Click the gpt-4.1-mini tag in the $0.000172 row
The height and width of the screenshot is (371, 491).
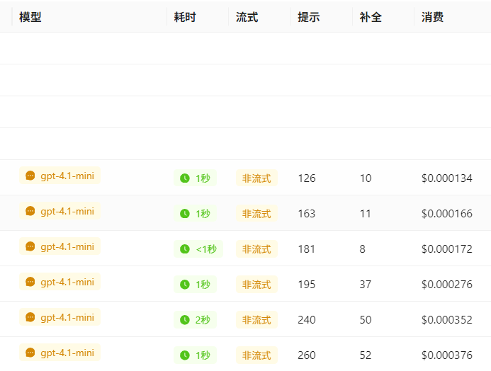pyautogui.click(x=60, y=246)
